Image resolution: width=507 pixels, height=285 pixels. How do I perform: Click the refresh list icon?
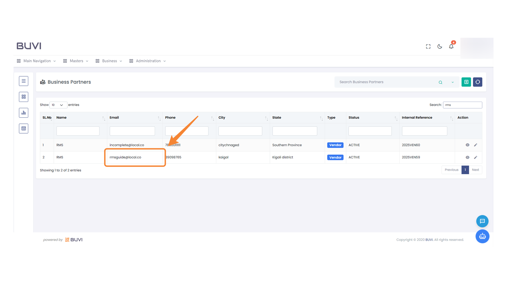click(x=477, y=82)
